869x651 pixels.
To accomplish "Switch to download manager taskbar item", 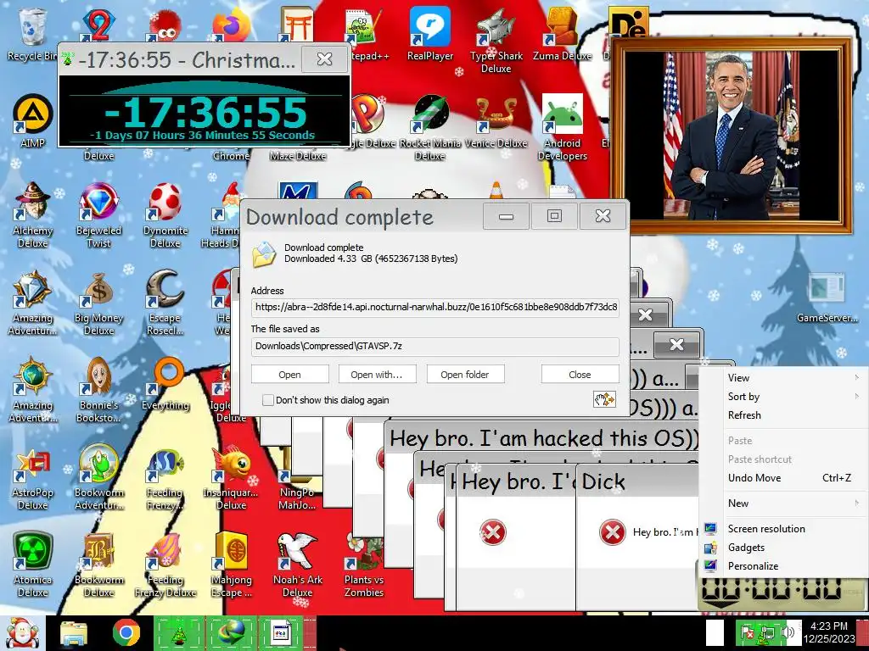I will pyautogui.click(x=231, y=633).
